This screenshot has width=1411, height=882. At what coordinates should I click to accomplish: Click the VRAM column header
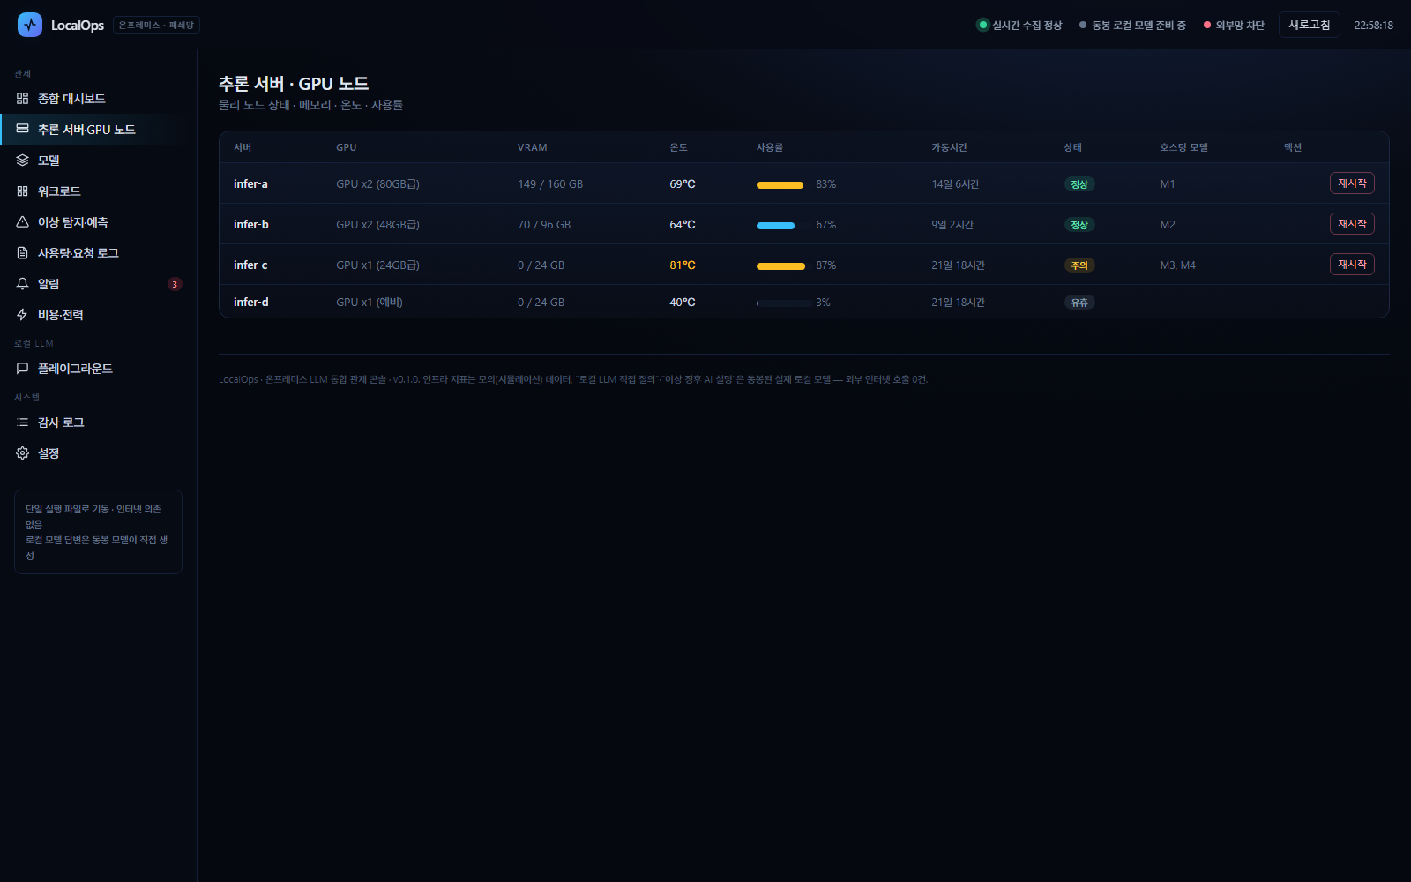(x=533, y=147)
